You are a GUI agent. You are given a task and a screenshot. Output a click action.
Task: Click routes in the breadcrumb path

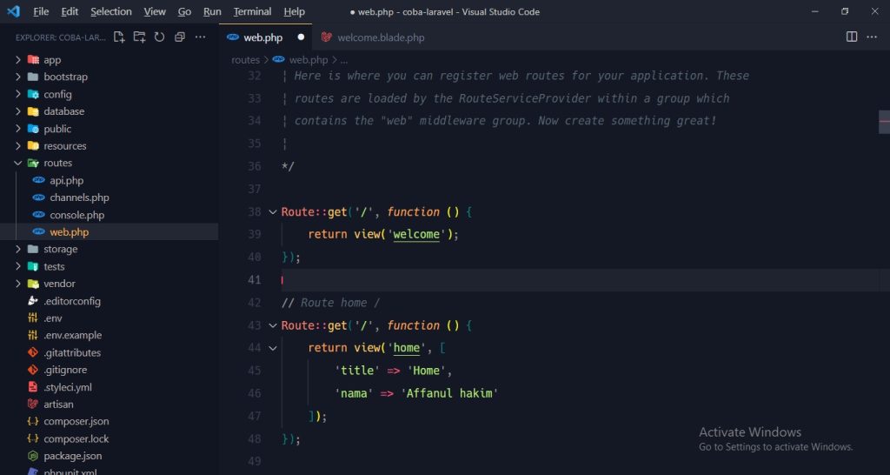(x=245, y=60)
